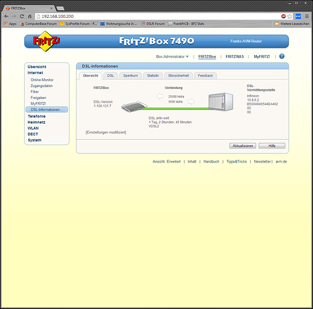This screenshot has height=309, width=313.
Task: Expand WLAN in the sidebar
Action: click(33, 128)
